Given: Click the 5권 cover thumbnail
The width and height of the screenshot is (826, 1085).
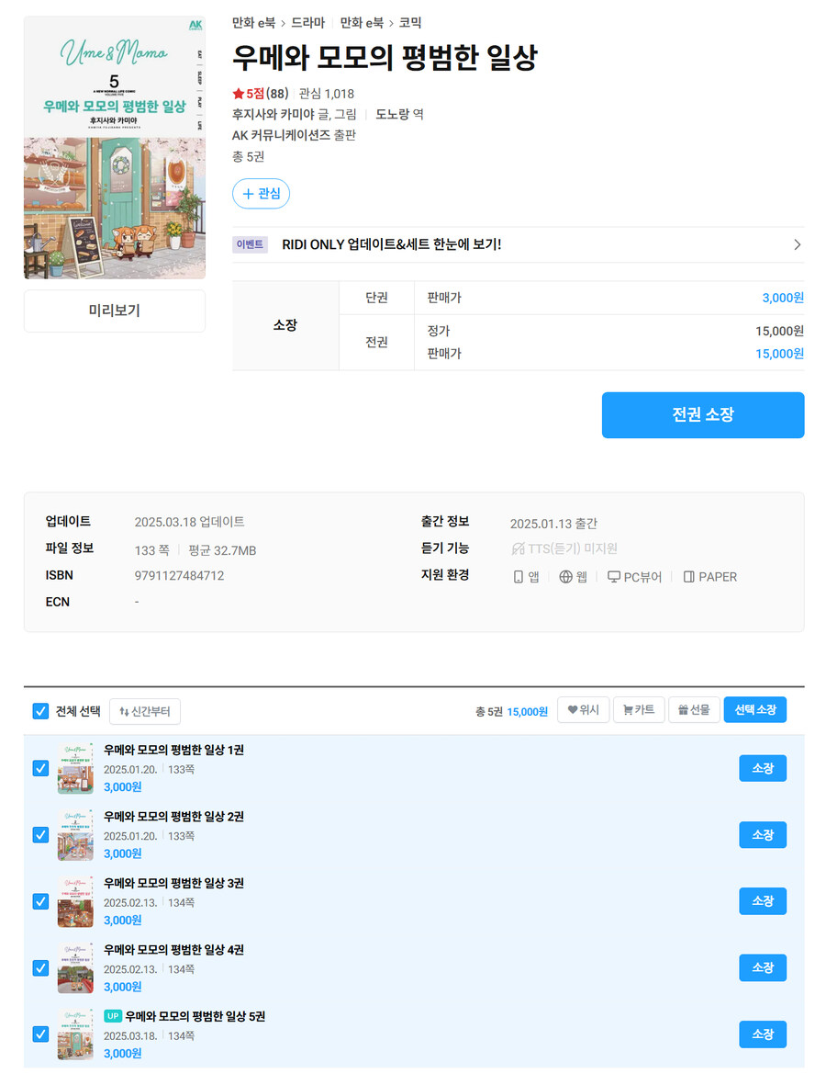Looking at the screenshot, I should click(x=75, y=1034).
